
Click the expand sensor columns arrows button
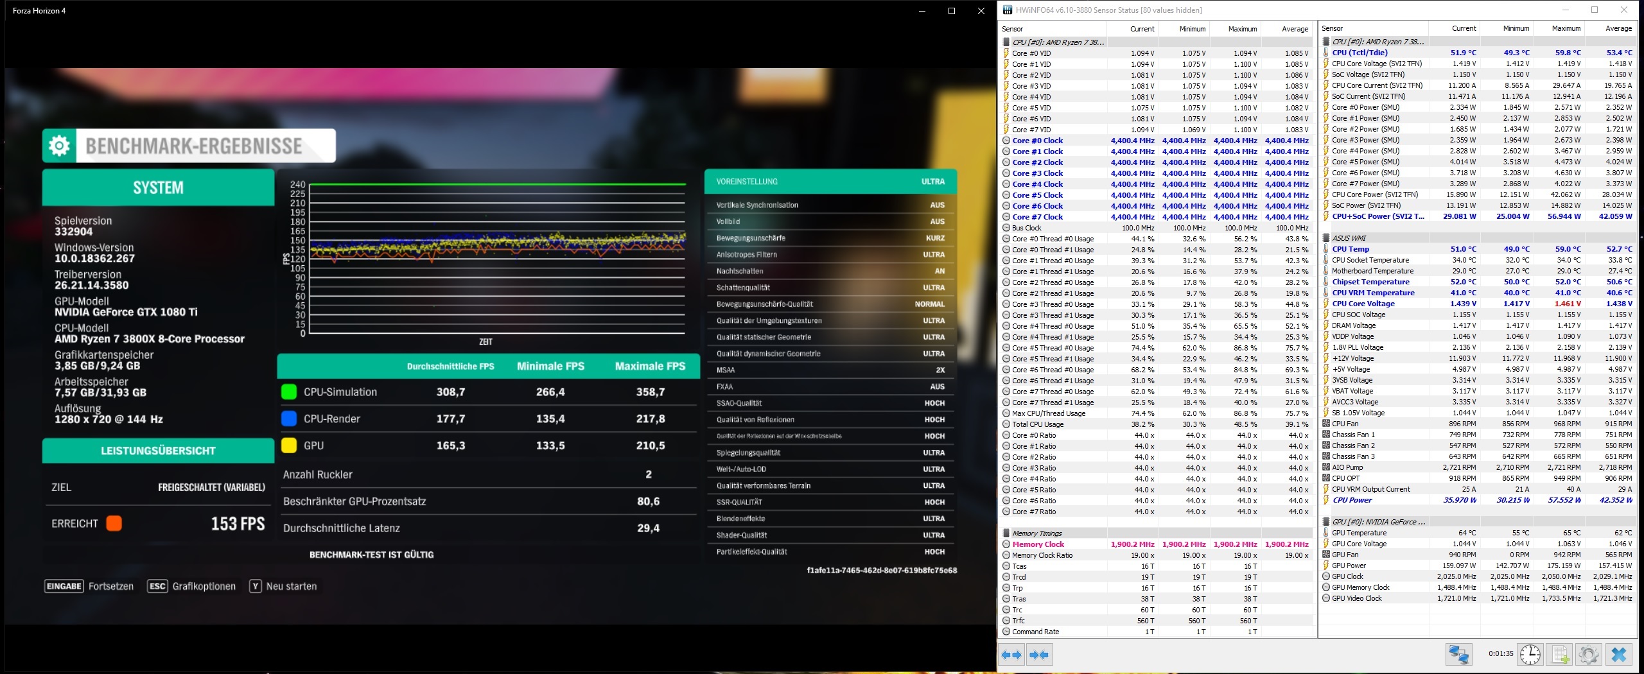[x=1012, y=655]
